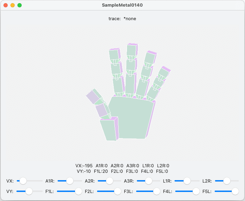Viewport: 245px width, 201px height.
Task: Click the A3R slider handle
Action: (x=149, y=181)
